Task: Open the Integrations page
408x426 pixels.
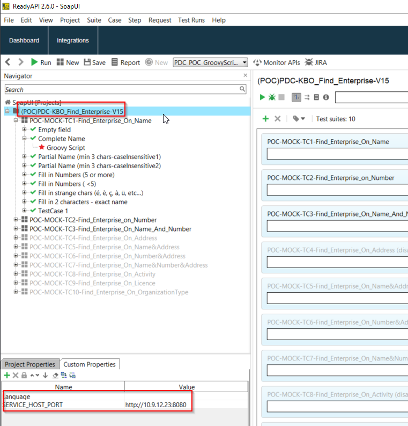Action: 73,40
